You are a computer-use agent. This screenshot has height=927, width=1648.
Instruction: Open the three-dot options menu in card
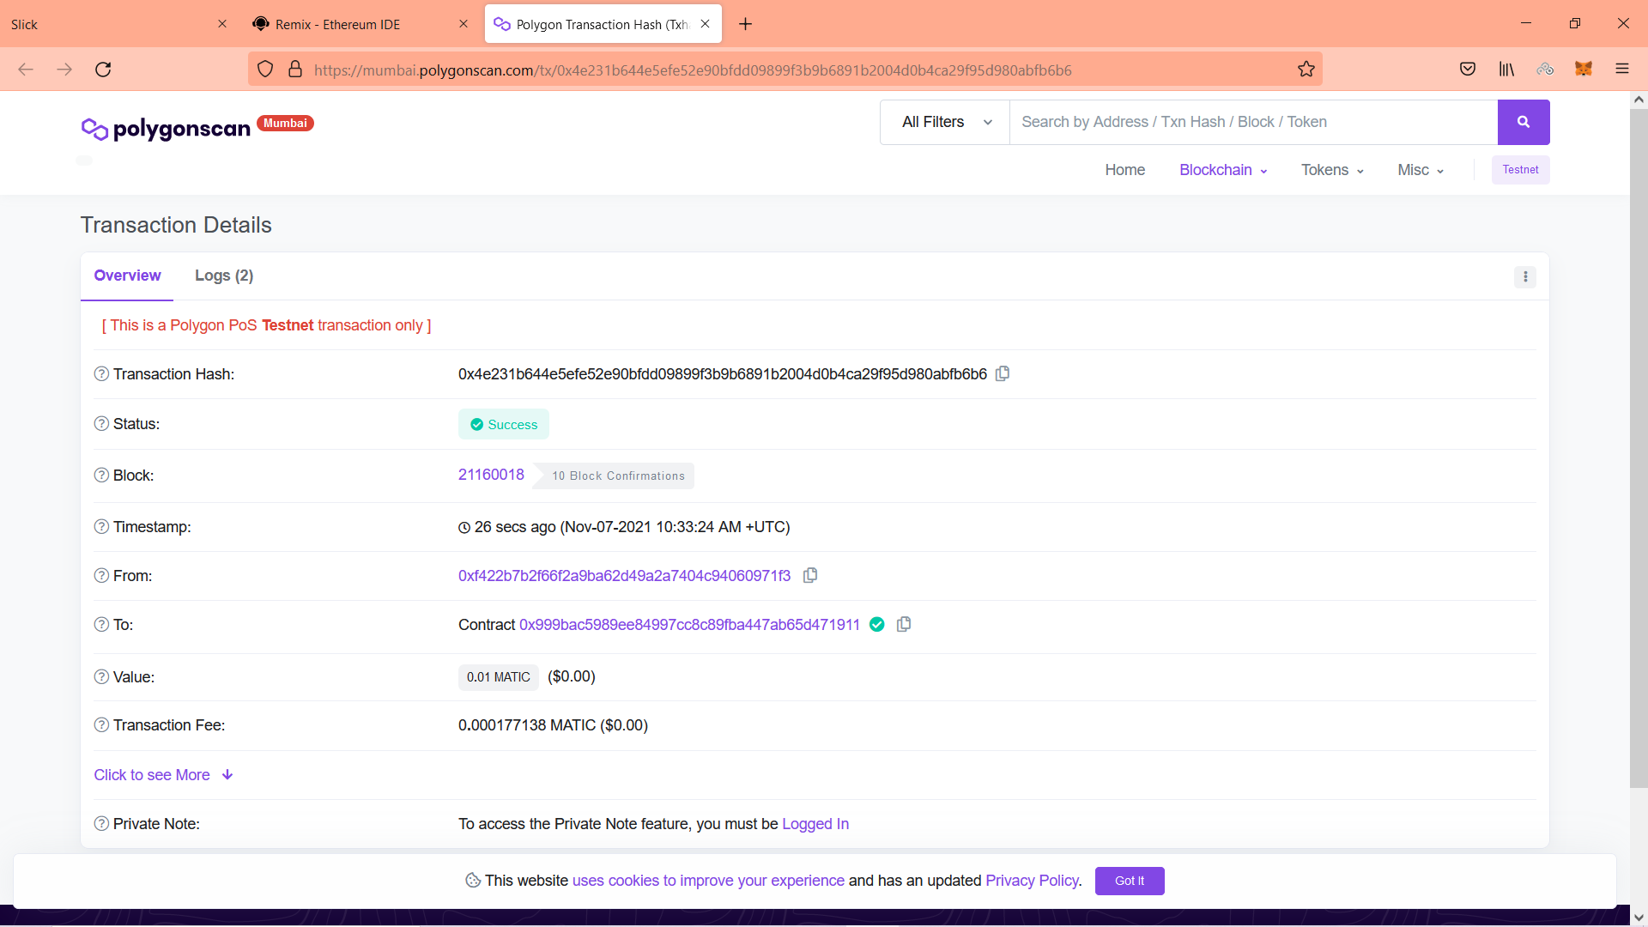(1524, 276)
